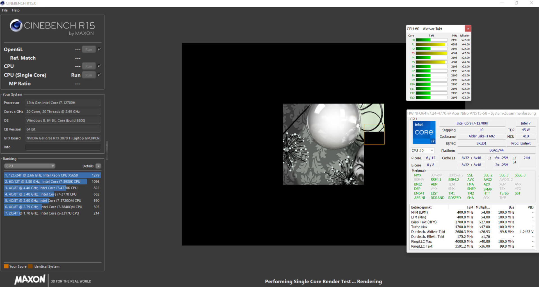Click the Intel Core i7-12700H name field

(472, 123)
